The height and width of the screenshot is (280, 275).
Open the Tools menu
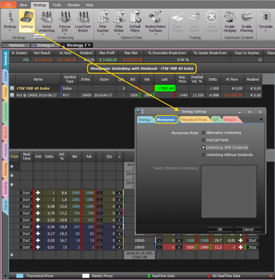coord(57,5)
